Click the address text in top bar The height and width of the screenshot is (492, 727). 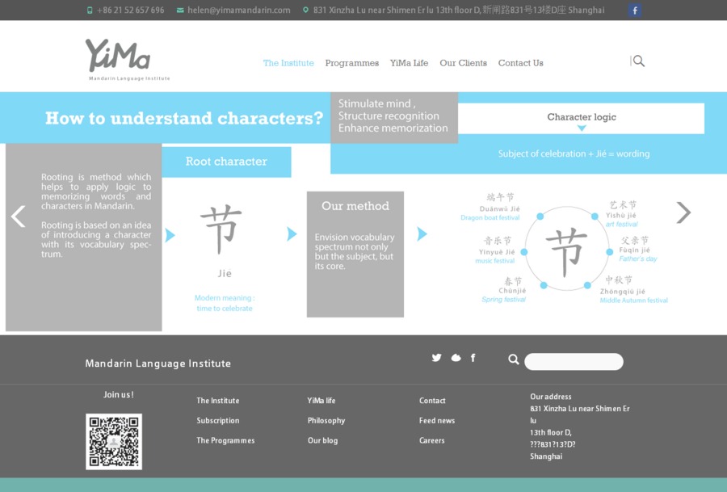459,11
